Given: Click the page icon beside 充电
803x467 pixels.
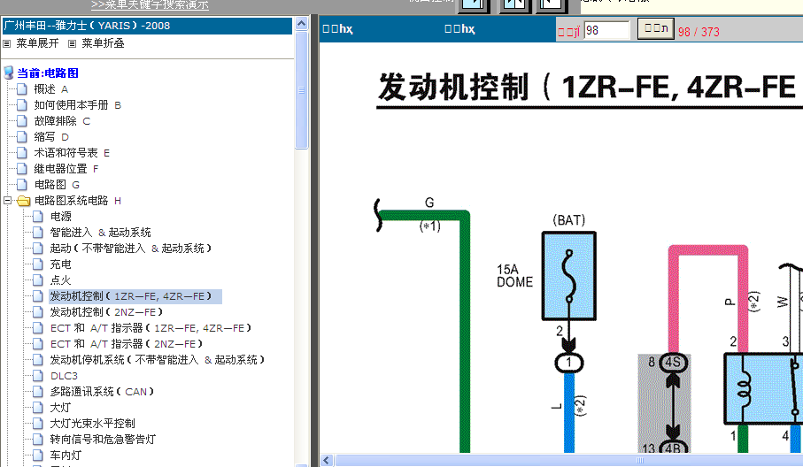Looking at the screenshot, I should pos(38,264).
